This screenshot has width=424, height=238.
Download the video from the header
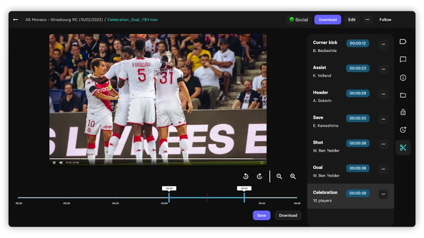click(x=328, y=19)
